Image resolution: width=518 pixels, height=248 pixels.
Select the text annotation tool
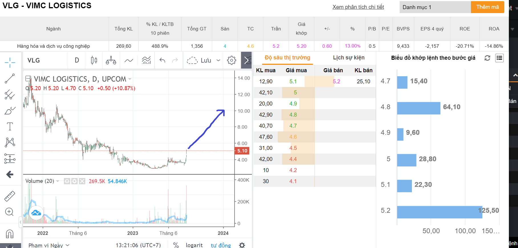coord(10,126)
